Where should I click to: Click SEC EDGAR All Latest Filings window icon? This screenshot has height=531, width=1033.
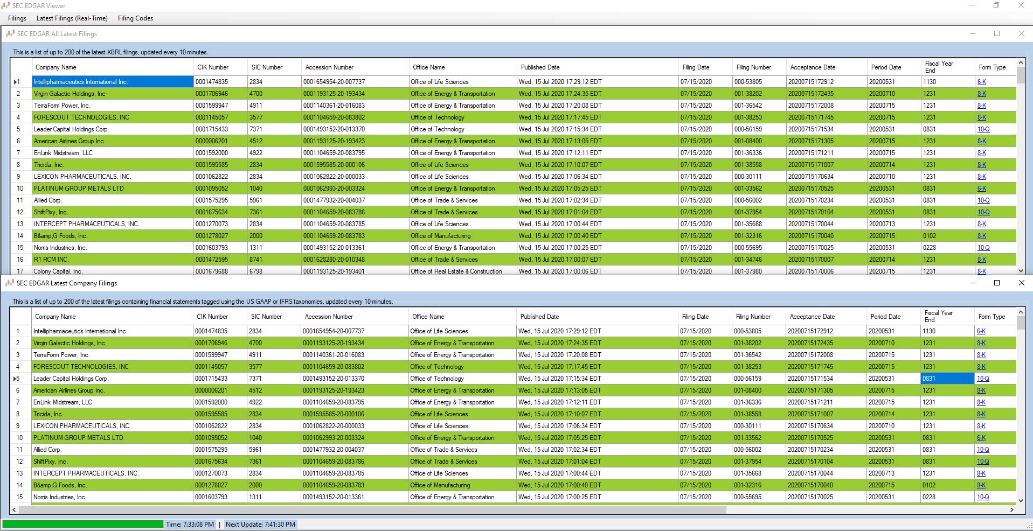click(x=10, y=33)
